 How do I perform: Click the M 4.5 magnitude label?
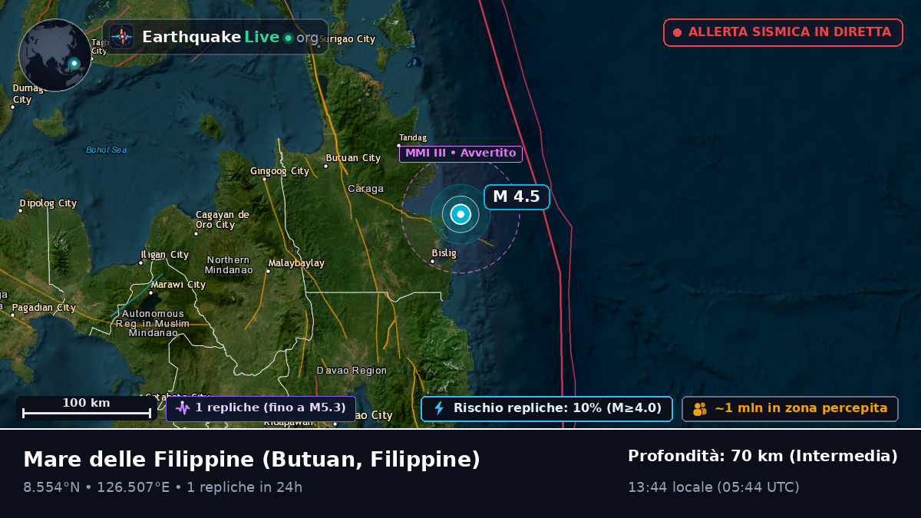pos(517,196)
